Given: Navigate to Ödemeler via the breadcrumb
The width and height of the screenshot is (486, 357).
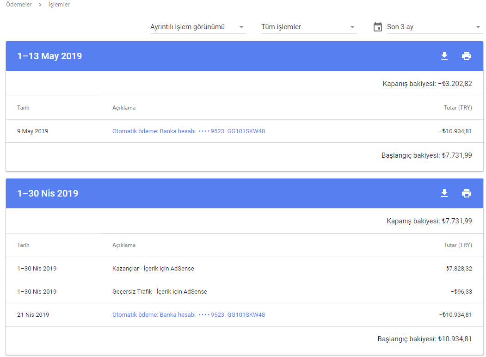Looking at the screenshot, I should tap(18, 4).
